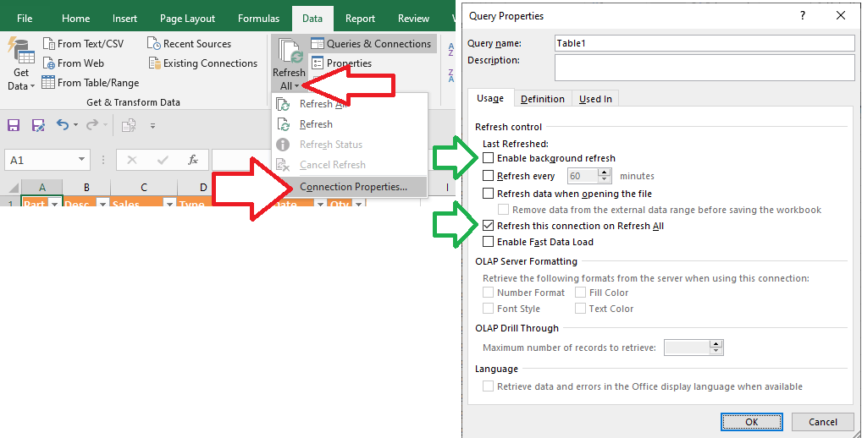Image resolution: width=862 pixels, height=438 pixels.
Task: Open Recent Sources
Action: click(x=190, y=44)
